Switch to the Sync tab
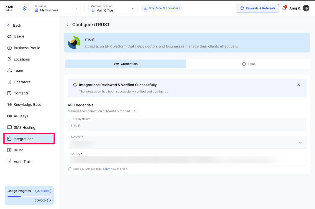Screen dimensions: 315x209 click(248, 64)
